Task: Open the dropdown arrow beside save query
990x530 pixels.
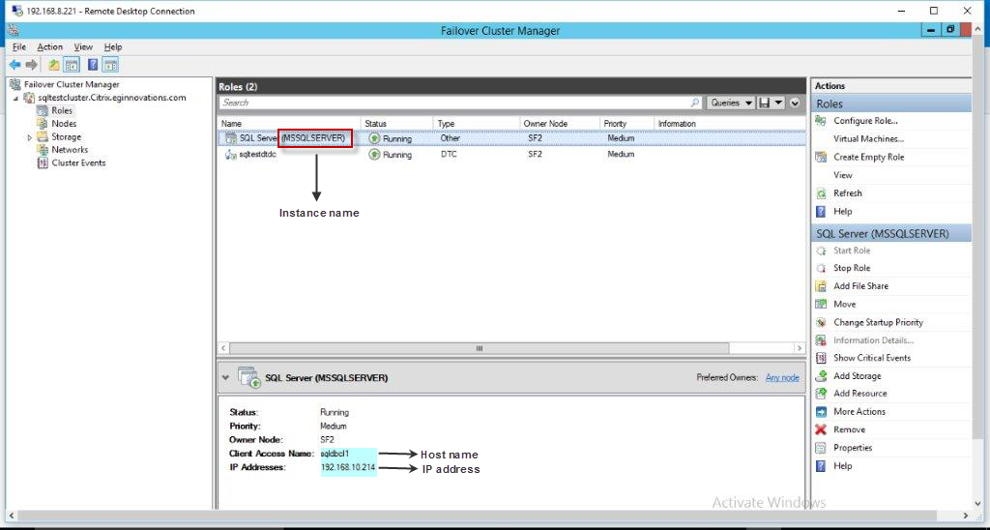Action: coord(778,103)
